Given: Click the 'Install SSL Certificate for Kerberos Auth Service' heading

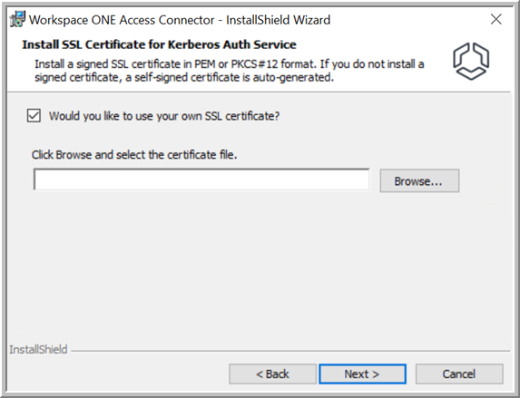Looking at the screenshot, I should [159, 44].
